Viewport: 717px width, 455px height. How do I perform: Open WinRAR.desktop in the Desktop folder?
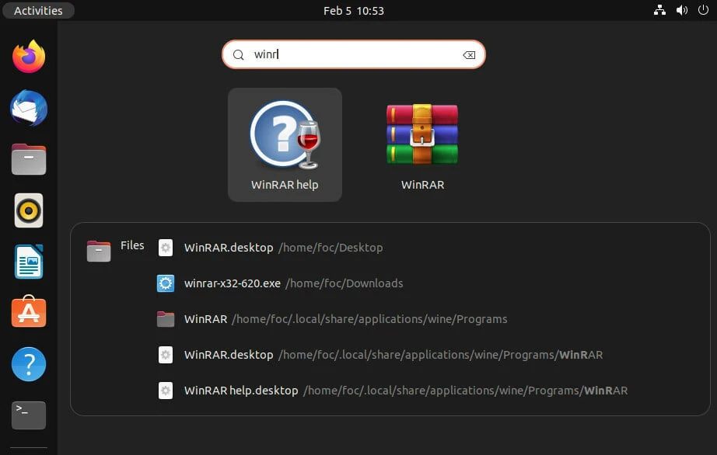229,248
